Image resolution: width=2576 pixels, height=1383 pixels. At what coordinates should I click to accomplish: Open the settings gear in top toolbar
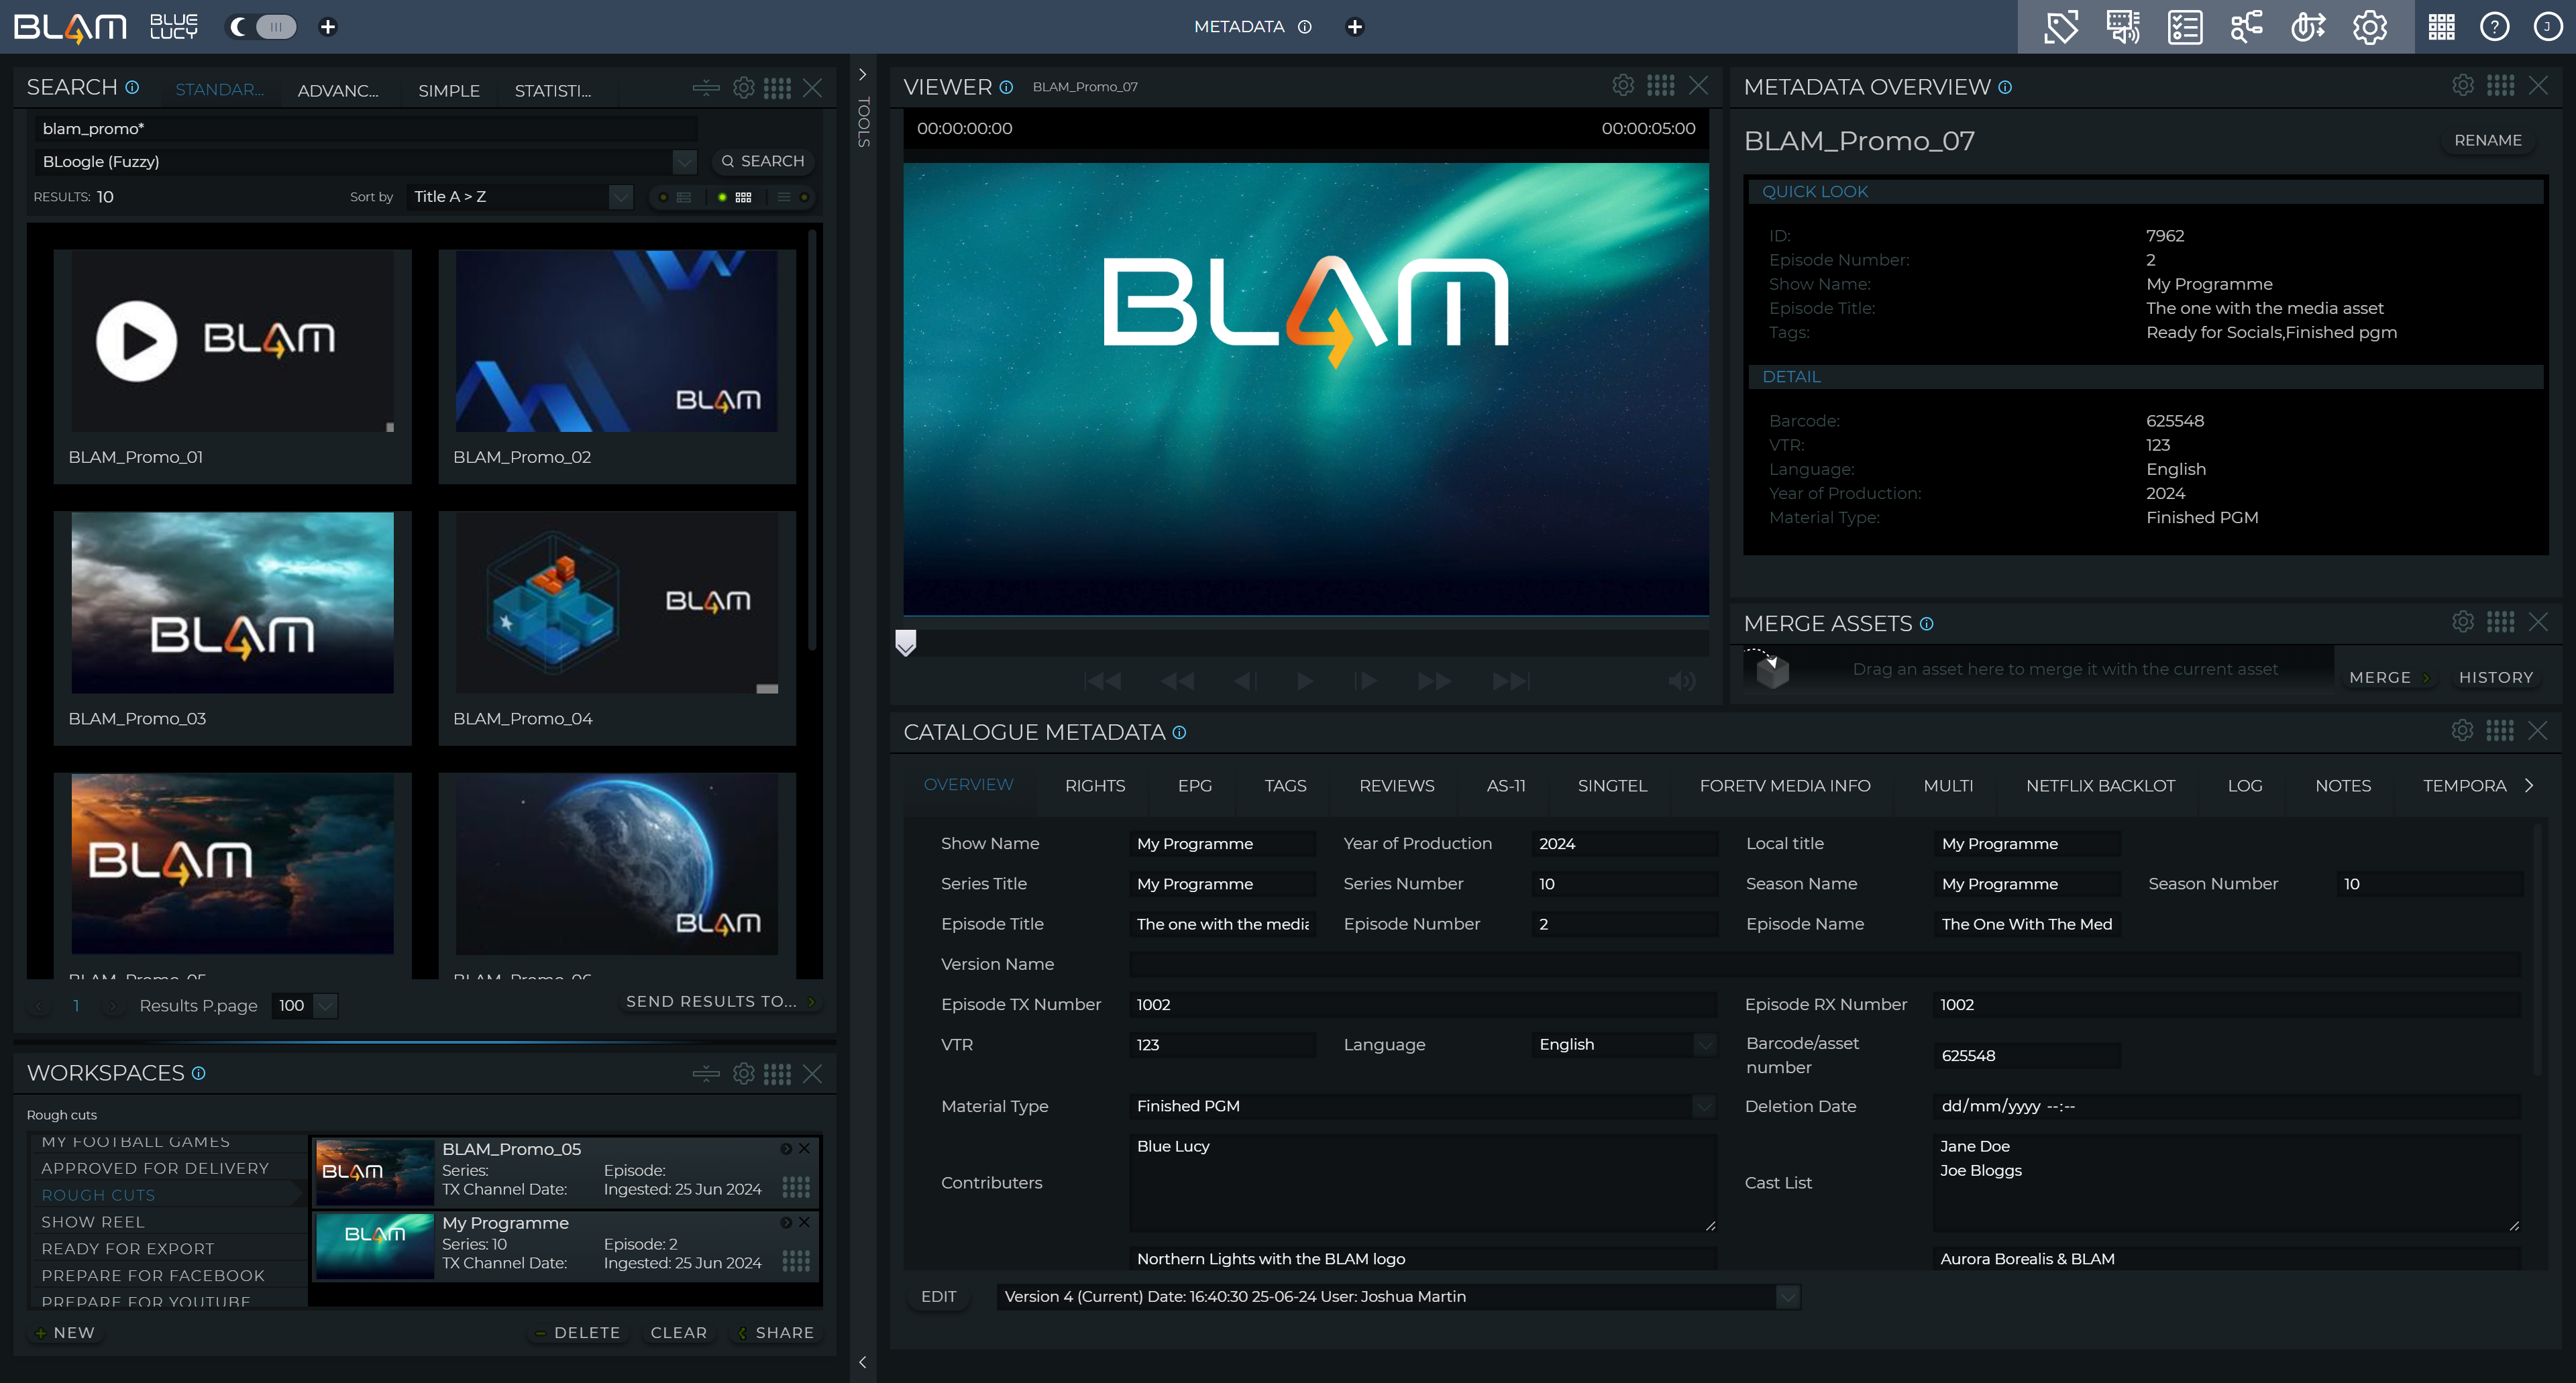click(2369, 27)
